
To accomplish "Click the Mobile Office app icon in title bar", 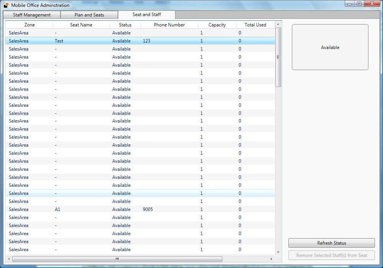I will (x=6, y=5).
